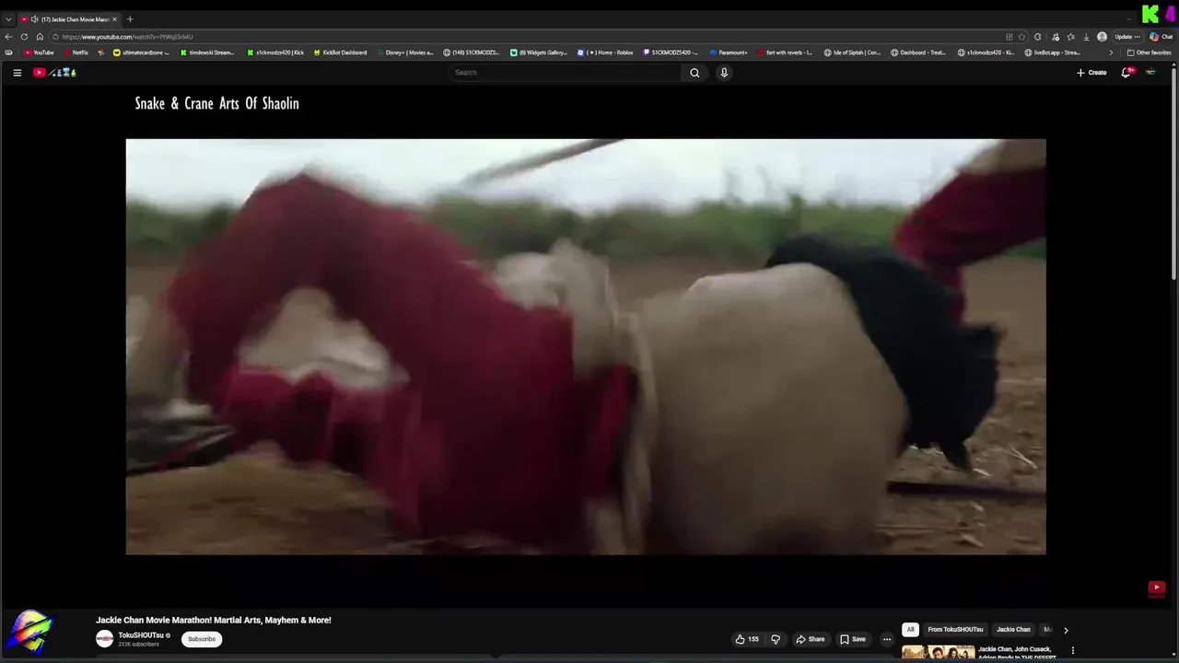Open the fart with reverb bookmark

[785, 52]
